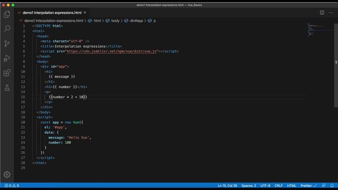
Task: Open the Explorer view in activity bar
Action: tap(7, 14)
